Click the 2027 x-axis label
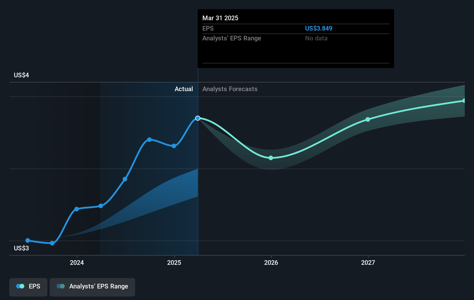Image resolution: width=474 pixels, height=300 pixels. [368, 262]
